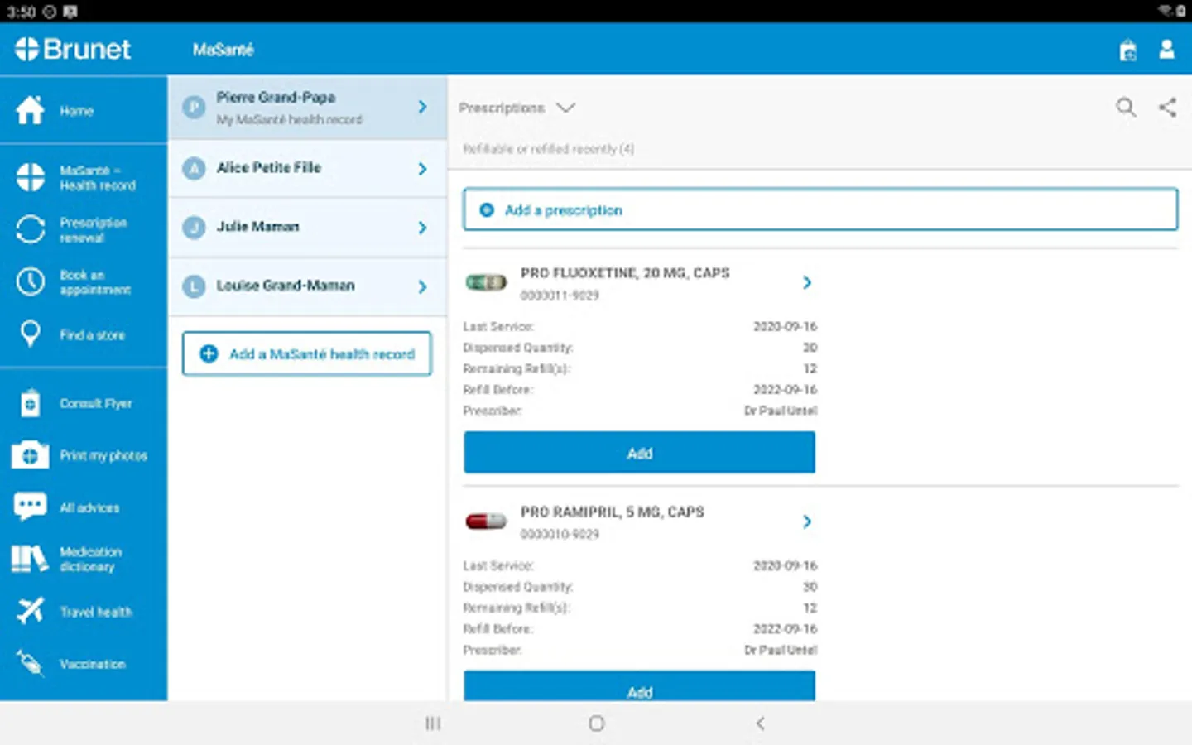The height and width of the screenshot is (745, 1192).
Task: Open Louise Grand-Maman record chevron
Action: (x=423, y=287)
